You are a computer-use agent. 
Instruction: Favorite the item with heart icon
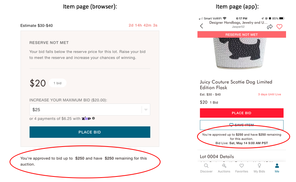click(x=279, y=27)
